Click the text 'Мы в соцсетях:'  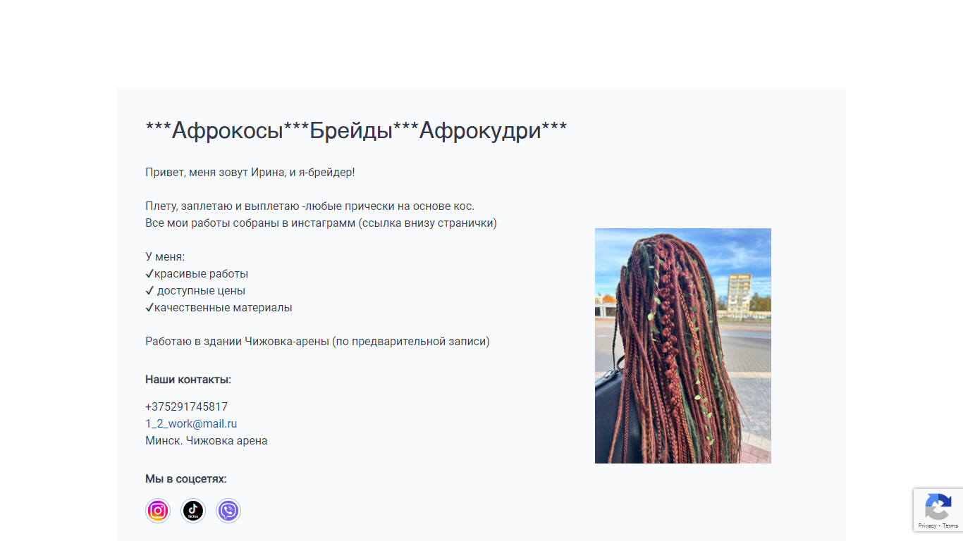pos(186,479)
